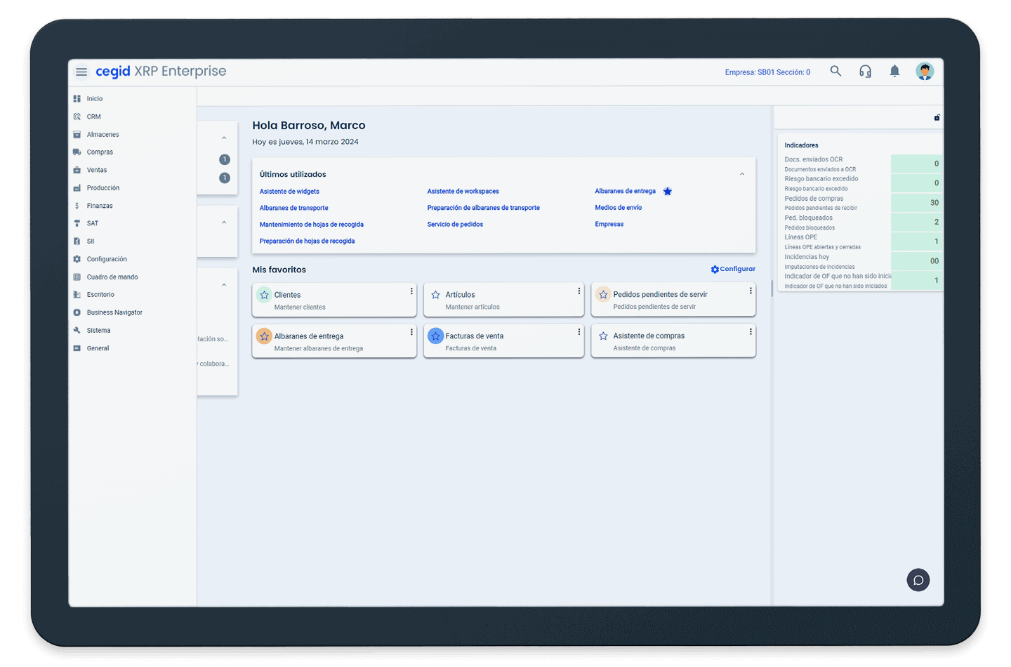The height and width of the screenshot is (667, 1011).
Task: Click the search magnifier icon
Action: tap(835, 71)
